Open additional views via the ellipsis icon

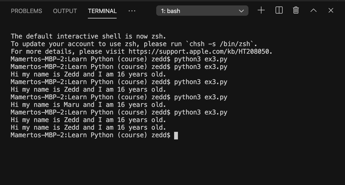[x=132, y=11]
